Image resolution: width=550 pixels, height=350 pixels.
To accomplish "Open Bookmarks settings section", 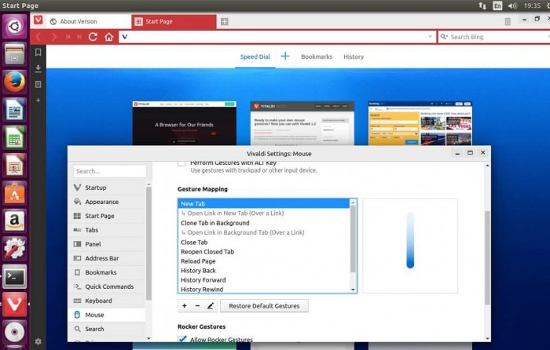I will pos(107,272).
